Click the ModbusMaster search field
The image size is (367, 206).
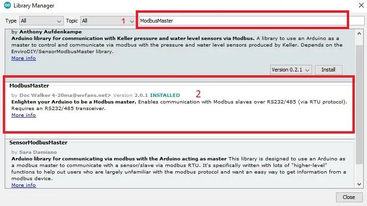coord(251,21)
